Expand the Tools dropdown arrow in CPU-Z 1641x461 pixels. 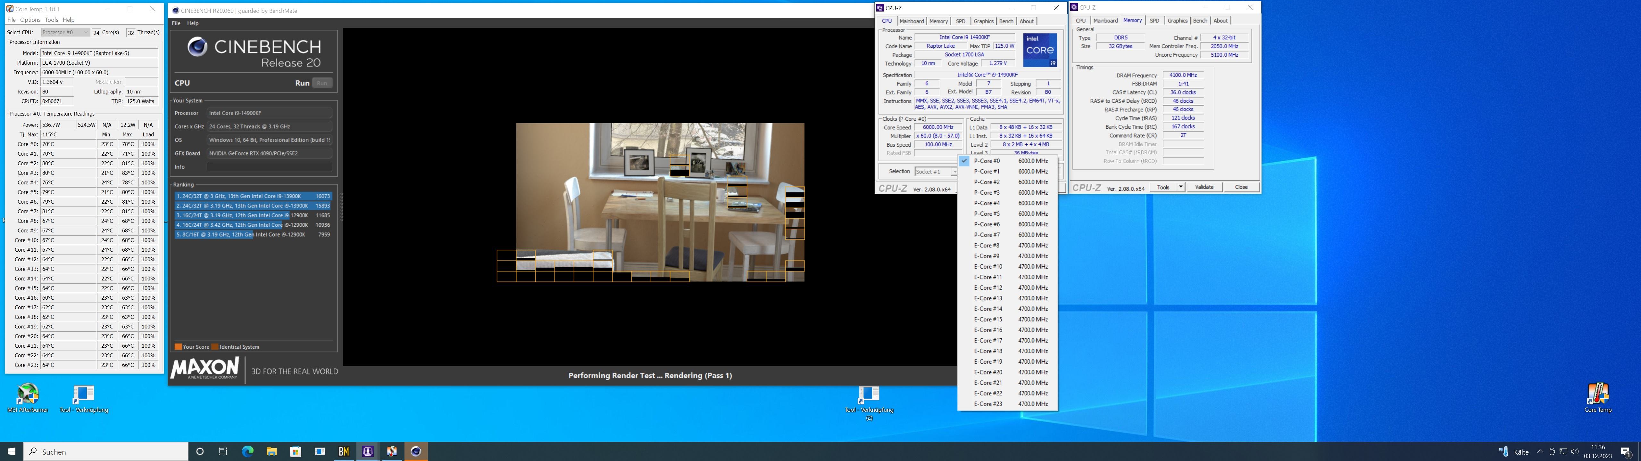point(1180,187)
